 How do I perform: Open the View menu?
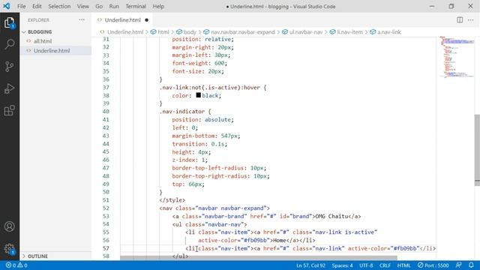(82, 7)
